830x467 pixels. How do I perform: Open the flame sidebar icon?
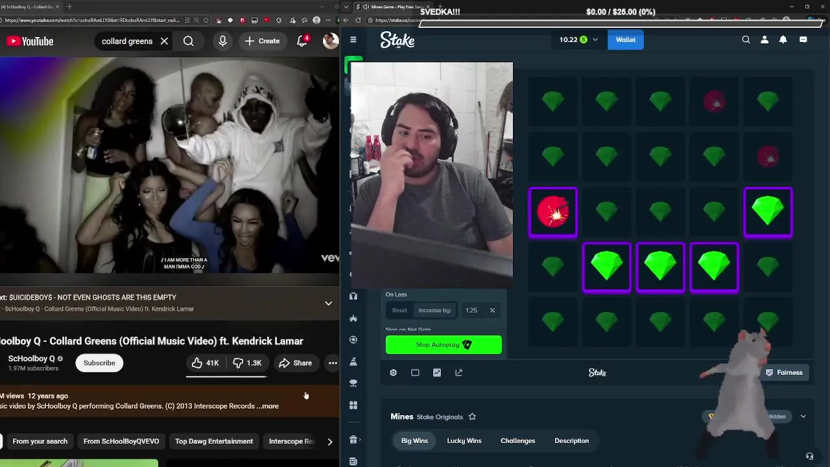(x=353, y=318)
